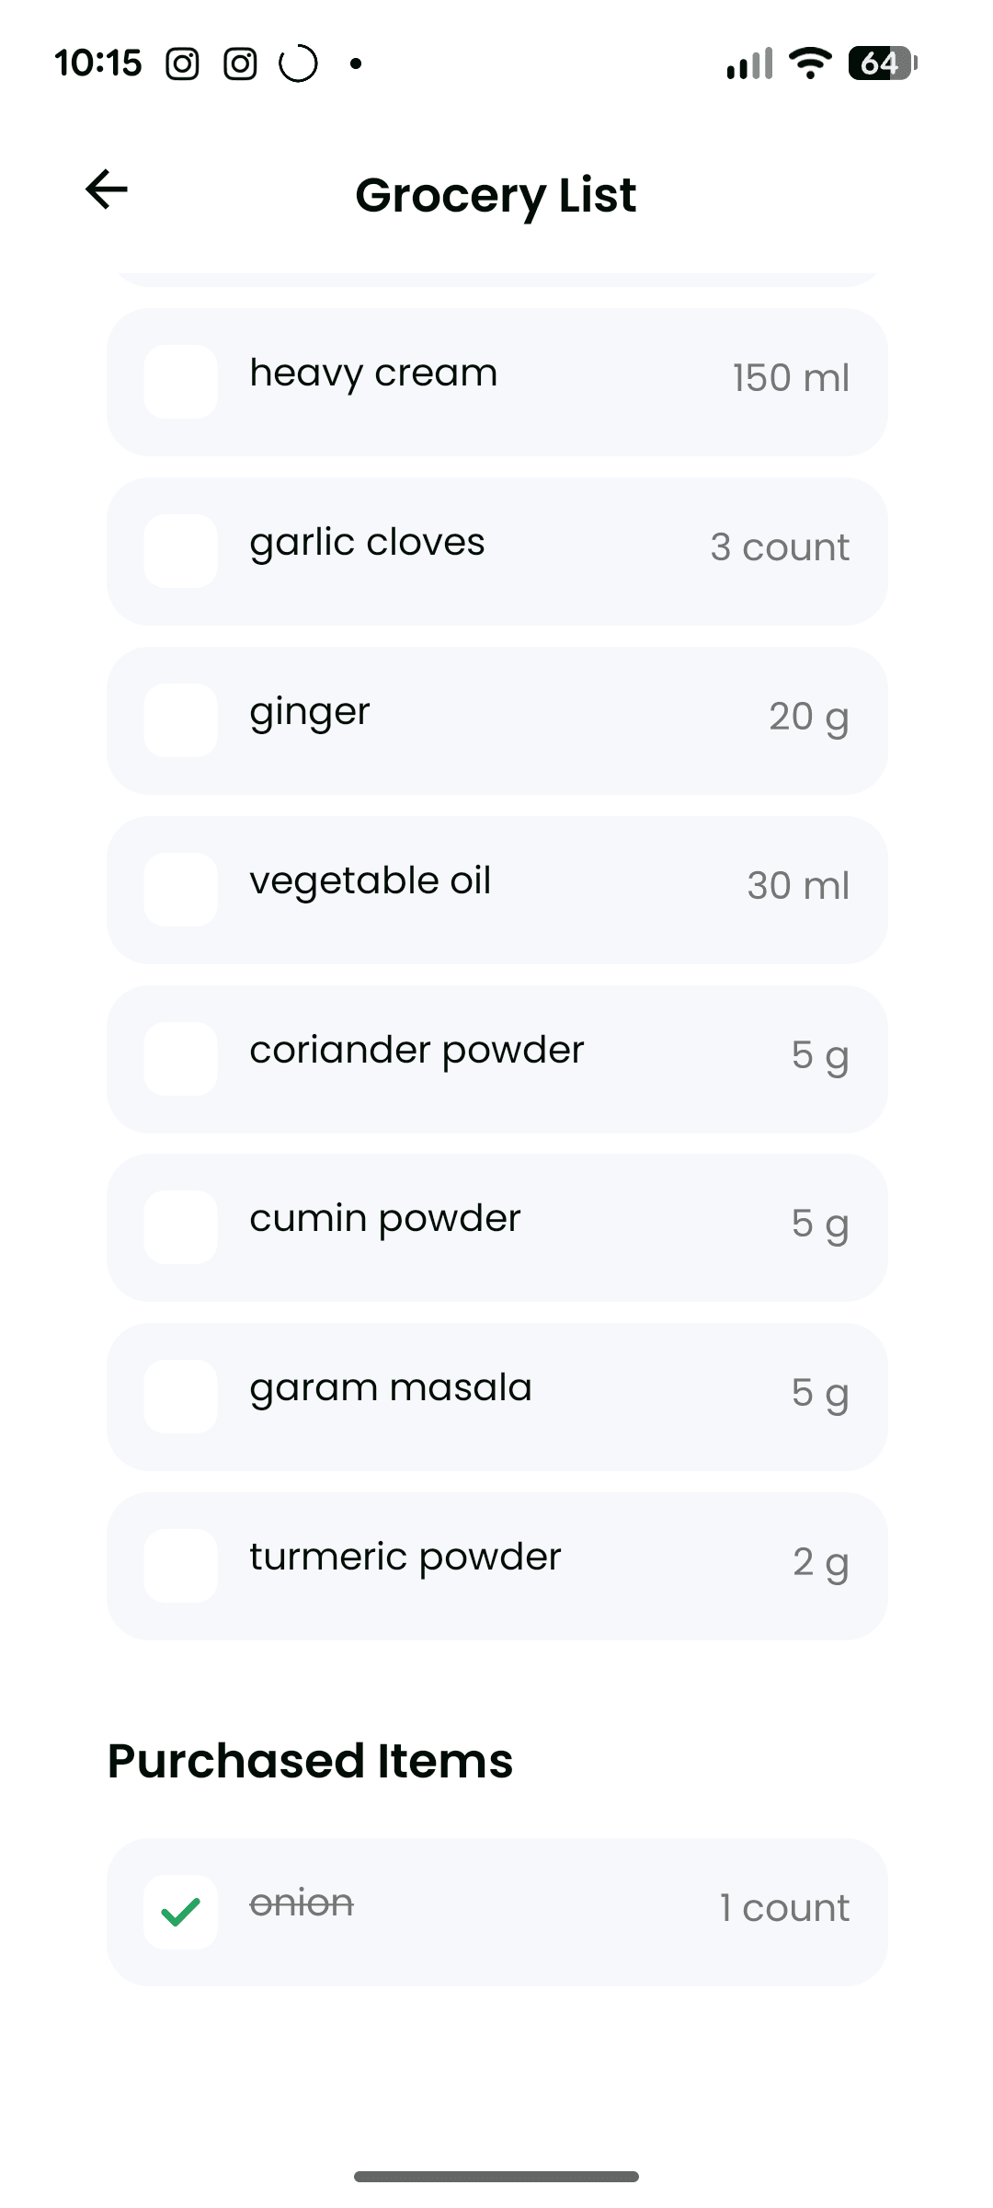Check off heavy cream
Image resolution: width=993 pixels, height=2208 pixels.
(x=180, y=382)
